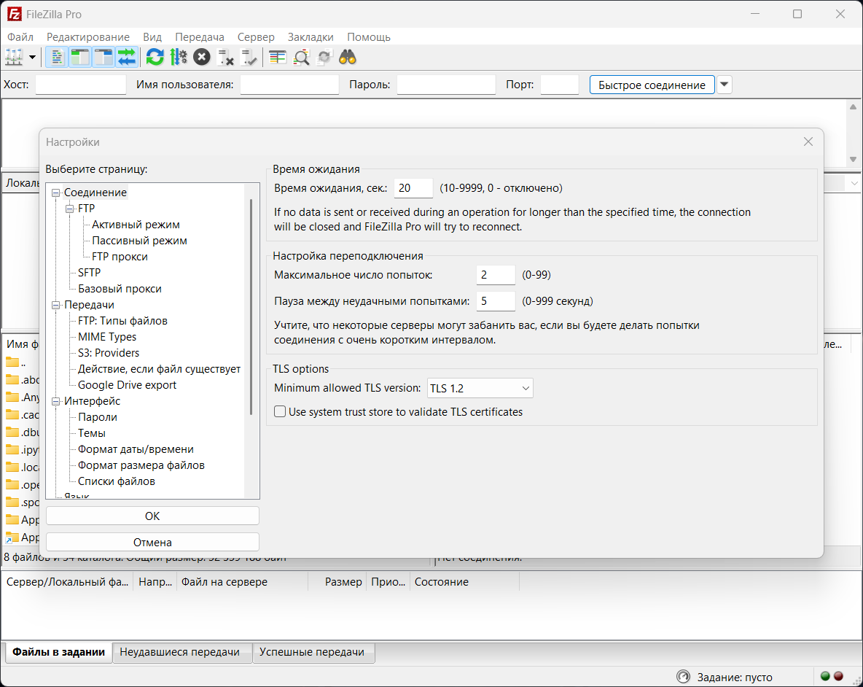The height and width of the screenshot is (687, 863).
Task: Click the binoculars file search icon
Action: tap(348, 57)
